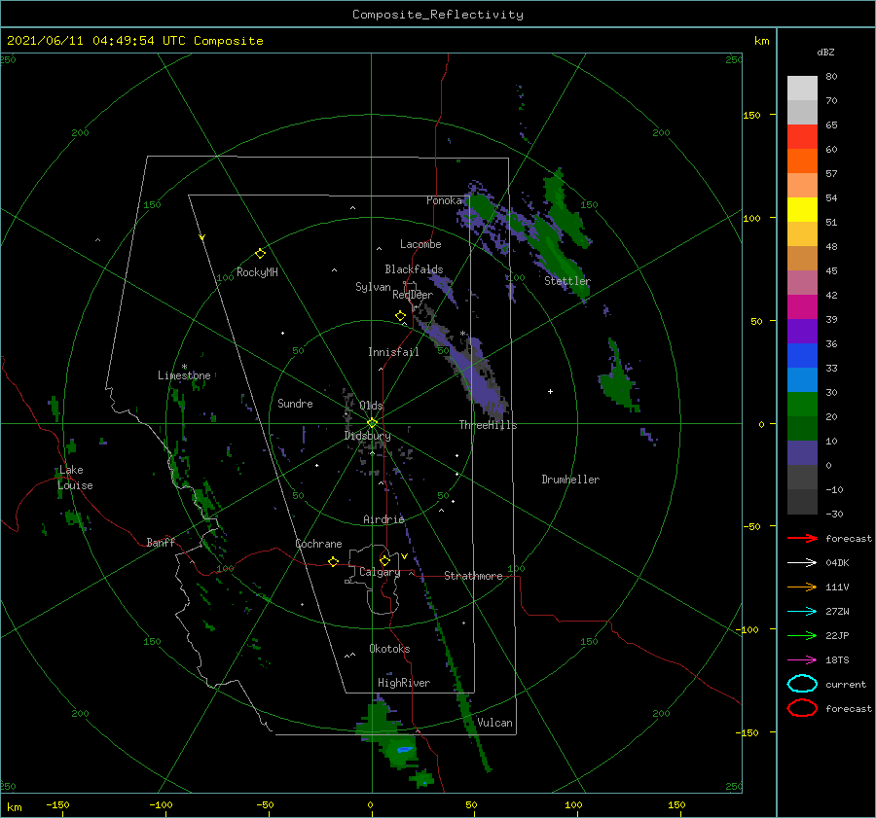Screen dimensions: 876x818
Task: Click the blue high-reflectivity cell south of Vulcan
Action: pyautogui.click(x=405, y=749)
